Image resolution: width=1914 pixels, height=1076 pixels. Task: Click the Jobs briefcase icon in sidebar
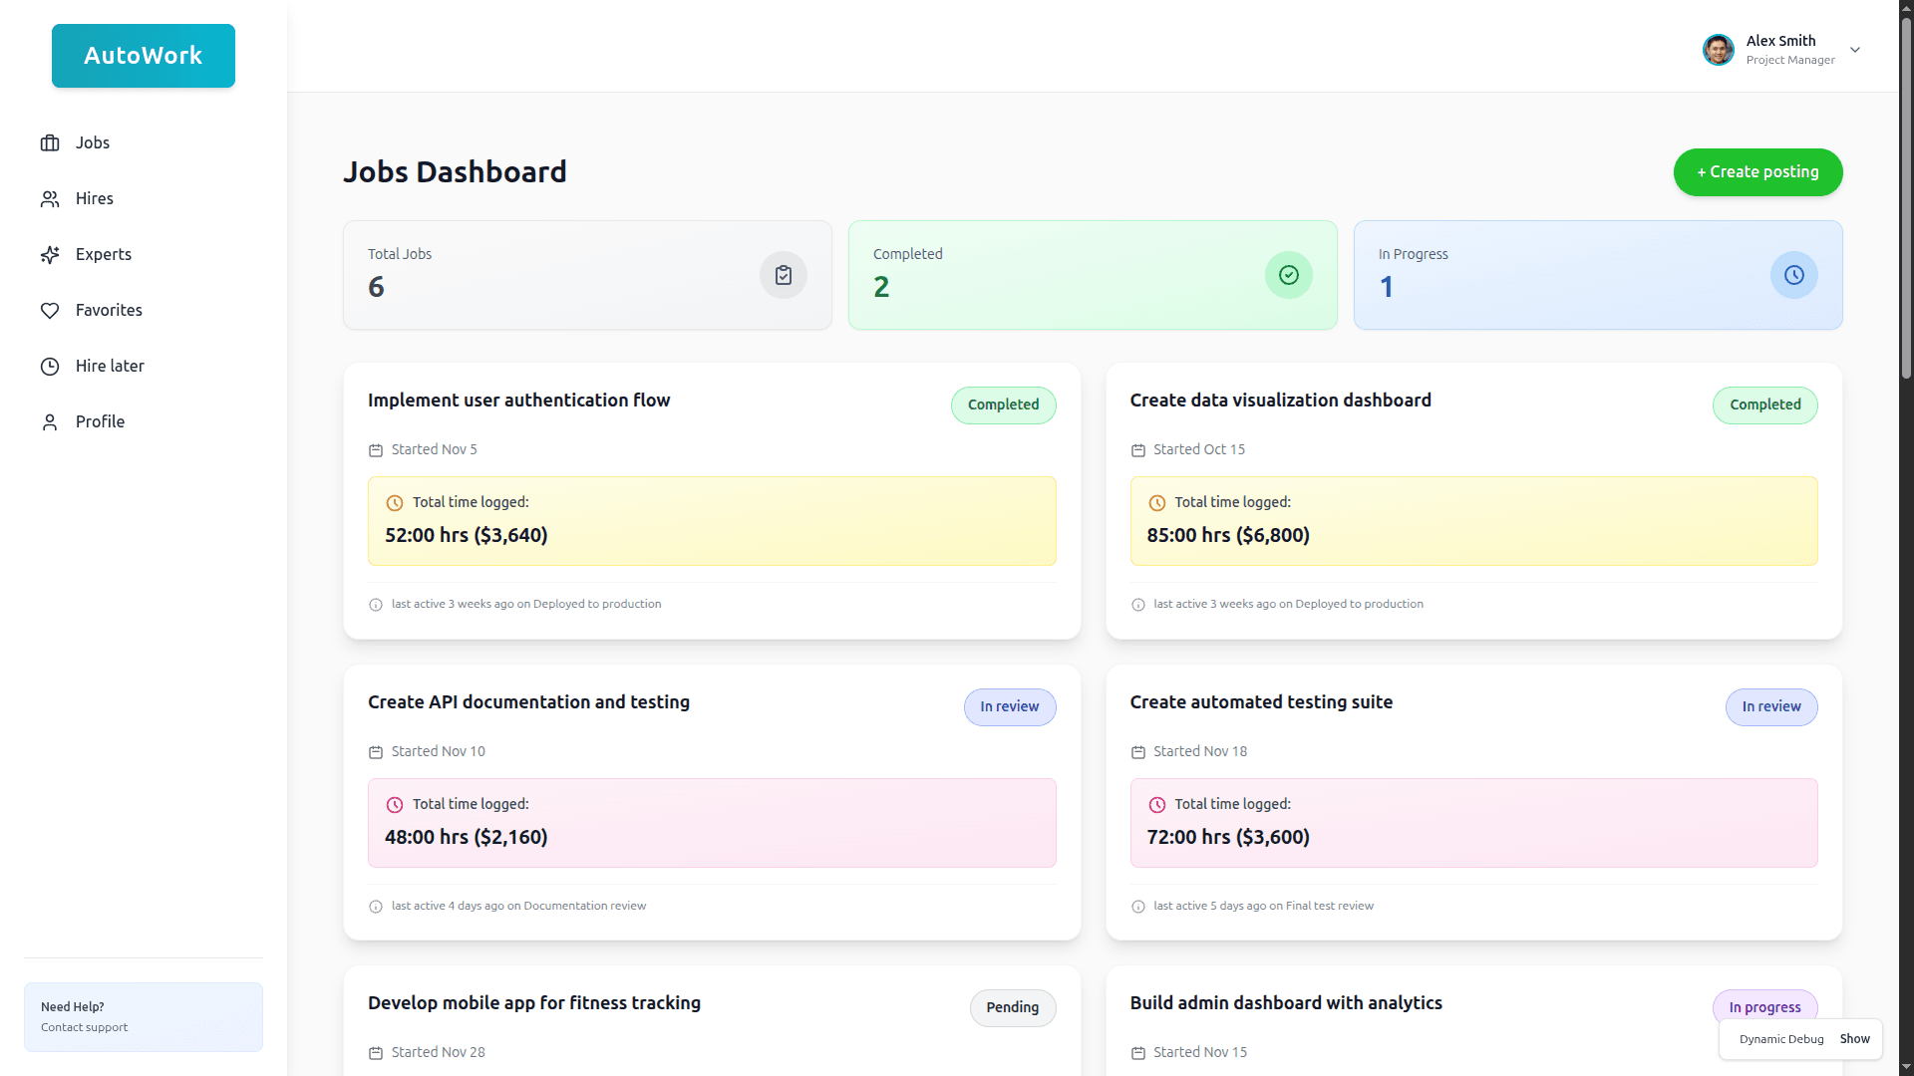pyautogui.click(x=50, y=143)
